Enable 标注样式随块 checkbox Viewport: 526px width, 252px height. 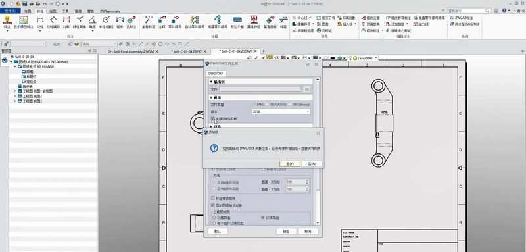coord(212,198)
